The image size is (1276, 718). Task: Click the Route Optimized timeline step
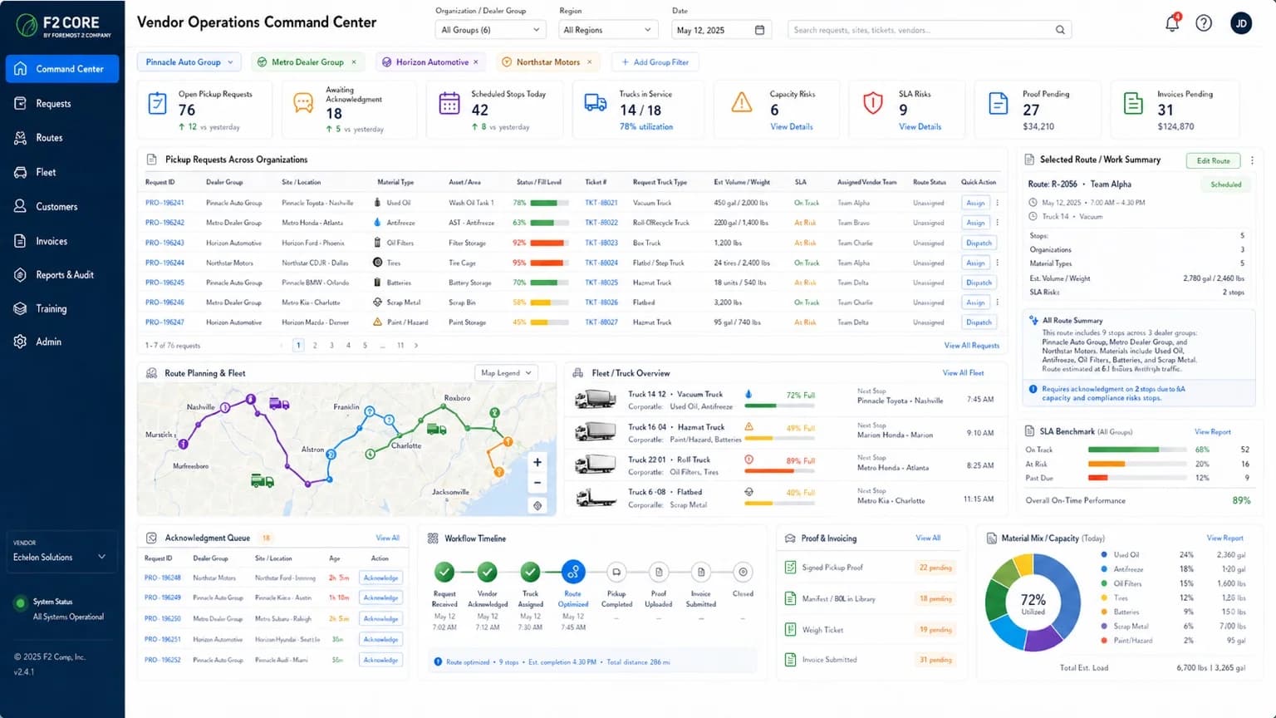tap(572, 572)
